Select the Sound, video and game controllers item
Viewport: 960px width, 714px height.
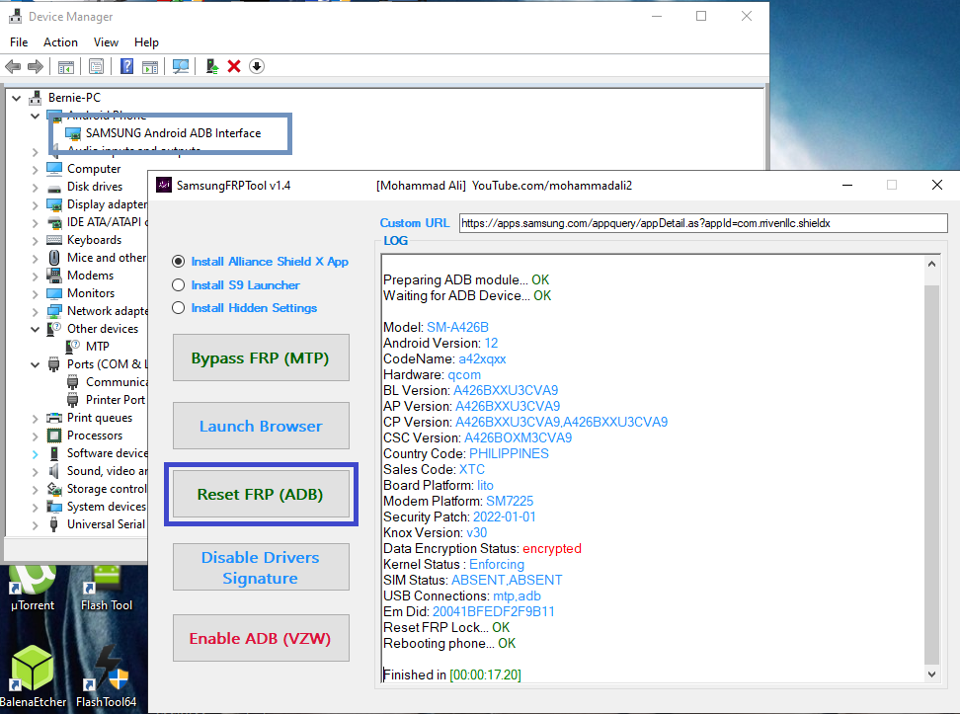click(x=107, y=471)
